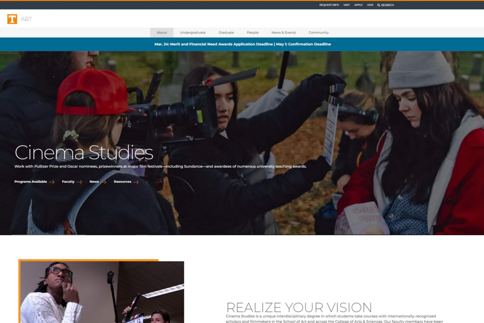Open News & Events menu

(x=283, y=33)
